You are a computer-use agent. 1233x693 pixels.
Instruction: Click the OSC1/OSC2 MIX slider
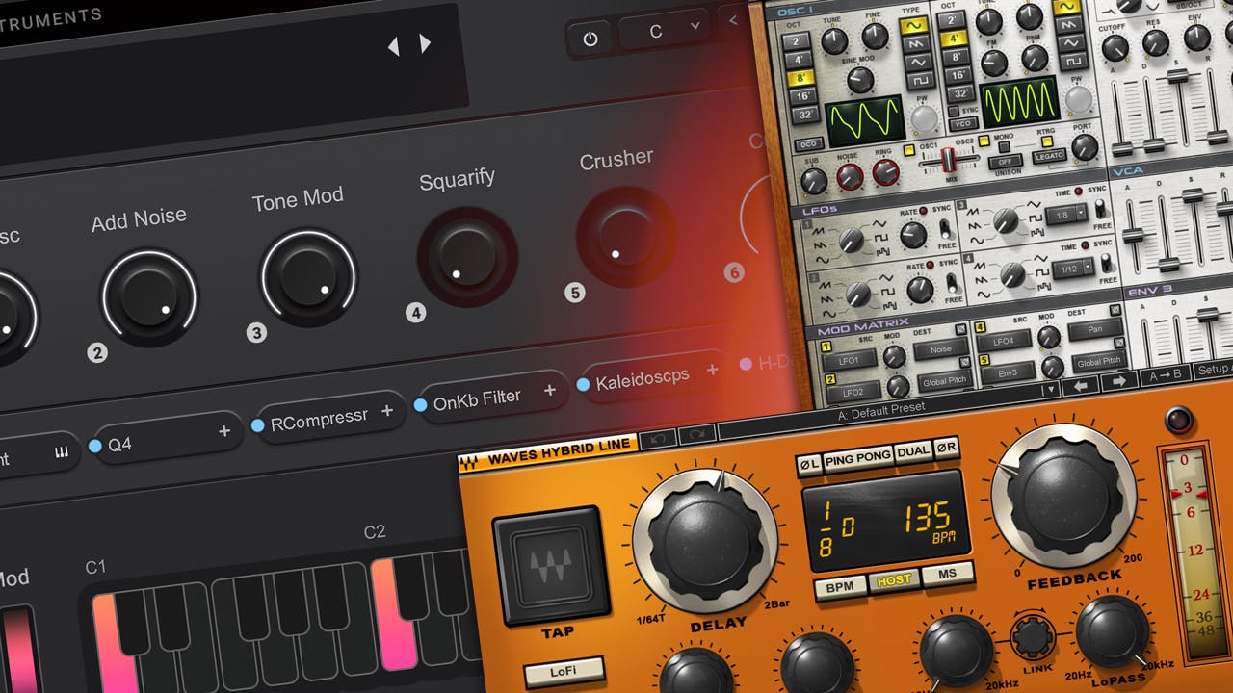[946, 160]
